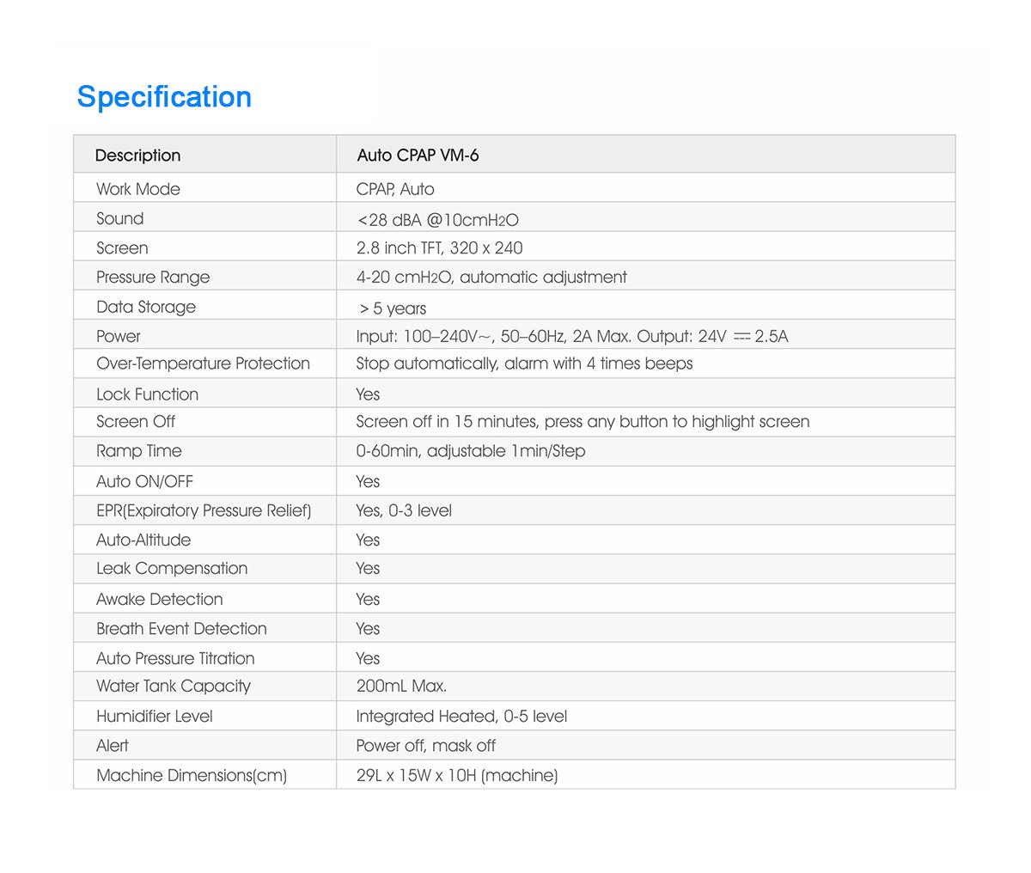Click the Over-Temperature Protection label
The image size is (1031, 873).
(203, 363)
